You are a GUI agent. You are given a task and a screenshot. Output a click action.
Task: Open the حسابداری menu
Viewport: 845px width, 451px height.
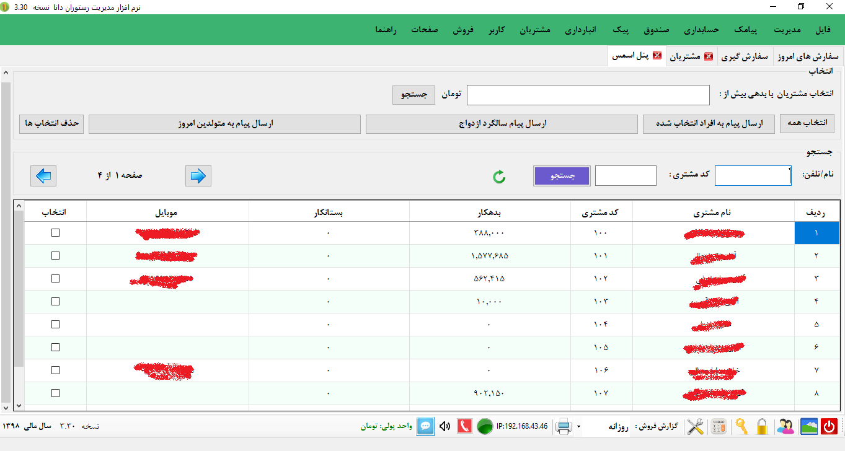tap(701, 30)
